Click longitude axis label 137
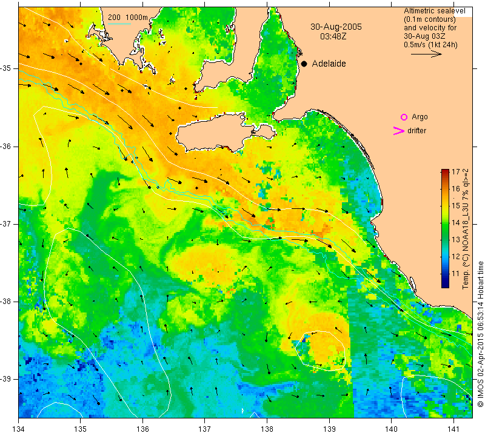This screenshot has height=436, width=485. pyautogui.click(x=204, y=429)
